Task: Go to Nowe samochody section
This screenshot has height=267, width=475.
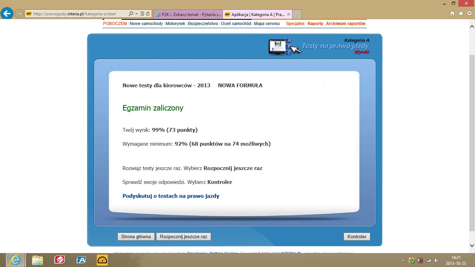Action: pyautogui.click(x=146, y=24)
